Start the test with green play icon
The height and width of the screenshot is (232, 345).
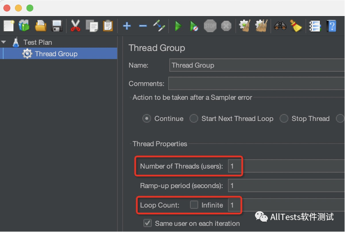tap(178, 26)
